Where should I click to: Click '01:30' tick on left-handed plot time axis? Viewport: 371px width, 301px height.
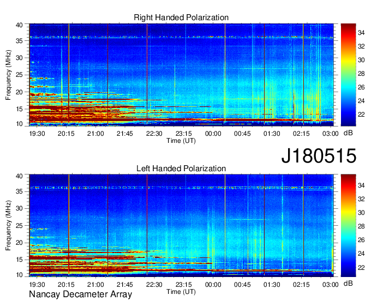click(x=272, y=284)
